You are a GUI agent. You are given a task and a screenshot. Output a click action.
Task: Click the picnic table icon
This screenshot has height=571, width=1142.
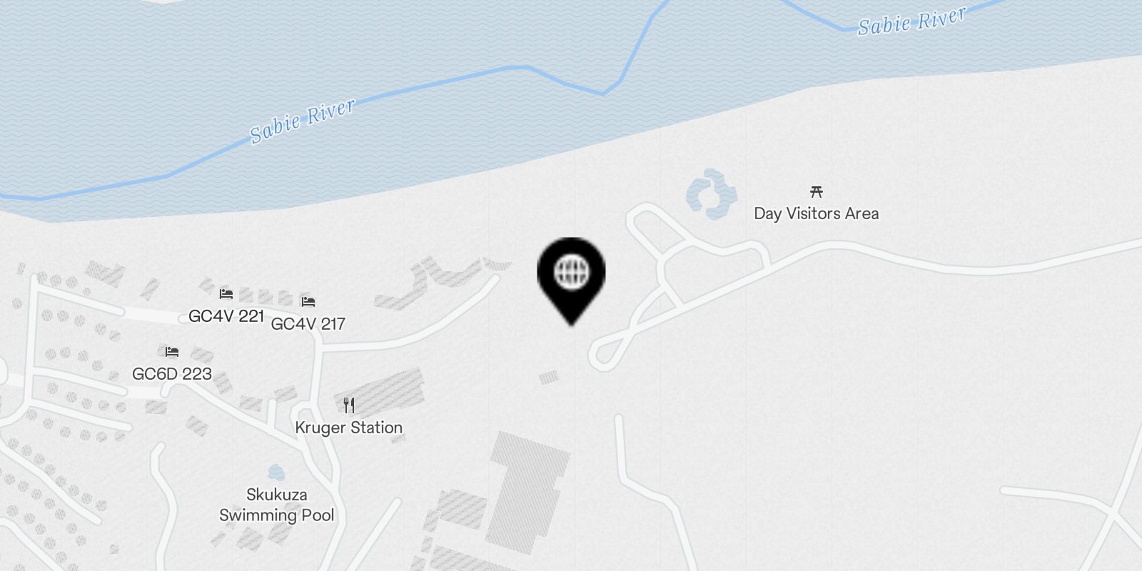click(x=817, y=191)
